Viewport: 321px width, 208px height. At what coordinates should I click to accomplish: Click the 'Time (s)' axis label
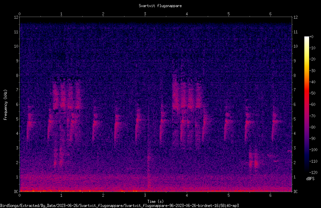click(155, 202)
